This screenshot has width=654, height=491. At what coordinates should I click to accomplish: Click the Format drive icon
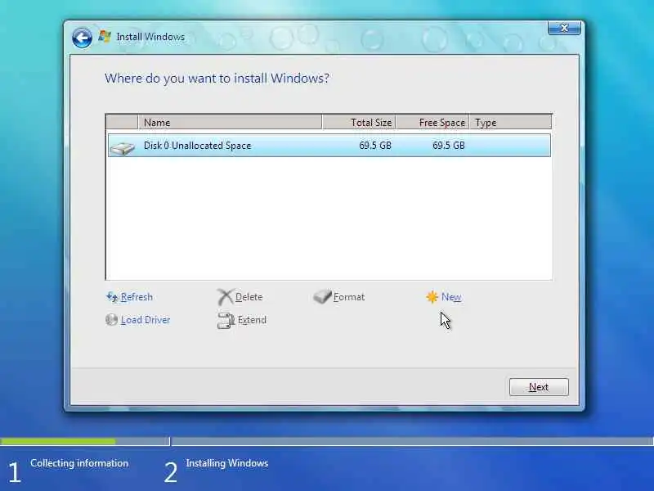pos(322,296)
